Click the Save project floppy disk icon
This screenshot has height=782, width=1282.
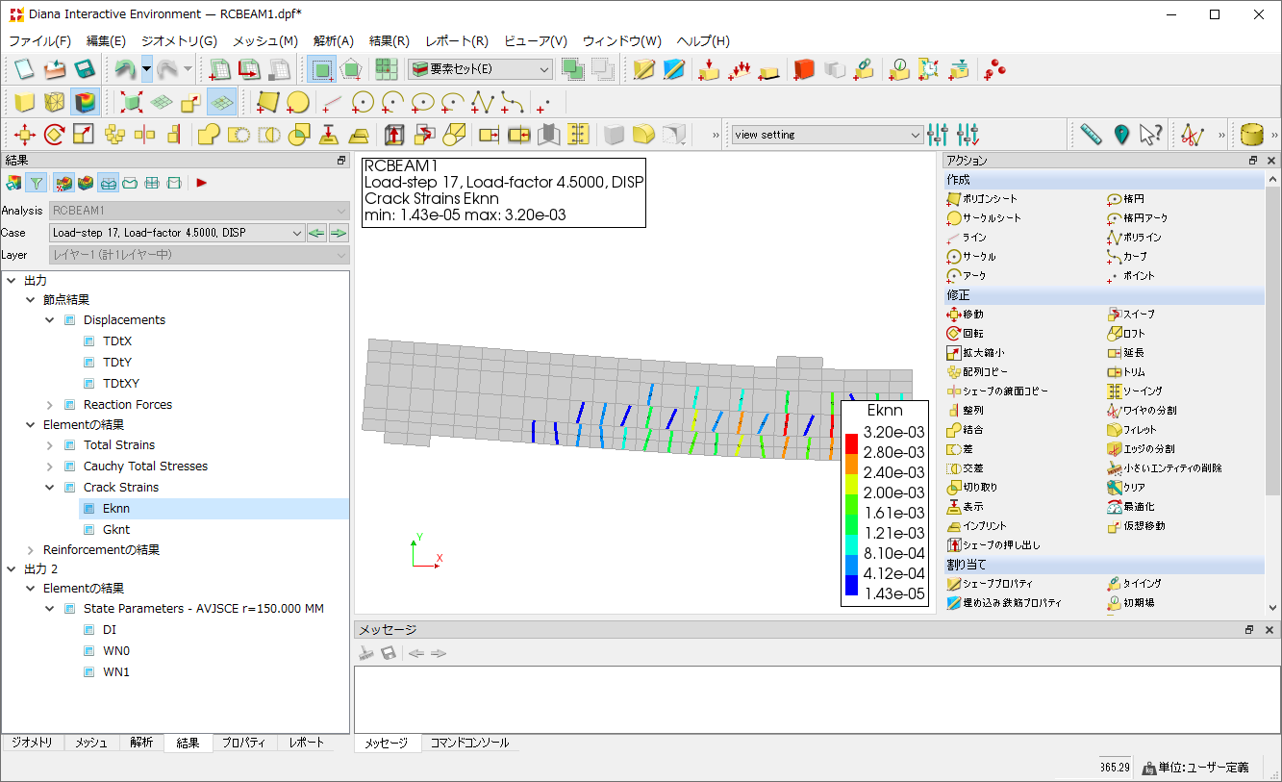(84, 69)
